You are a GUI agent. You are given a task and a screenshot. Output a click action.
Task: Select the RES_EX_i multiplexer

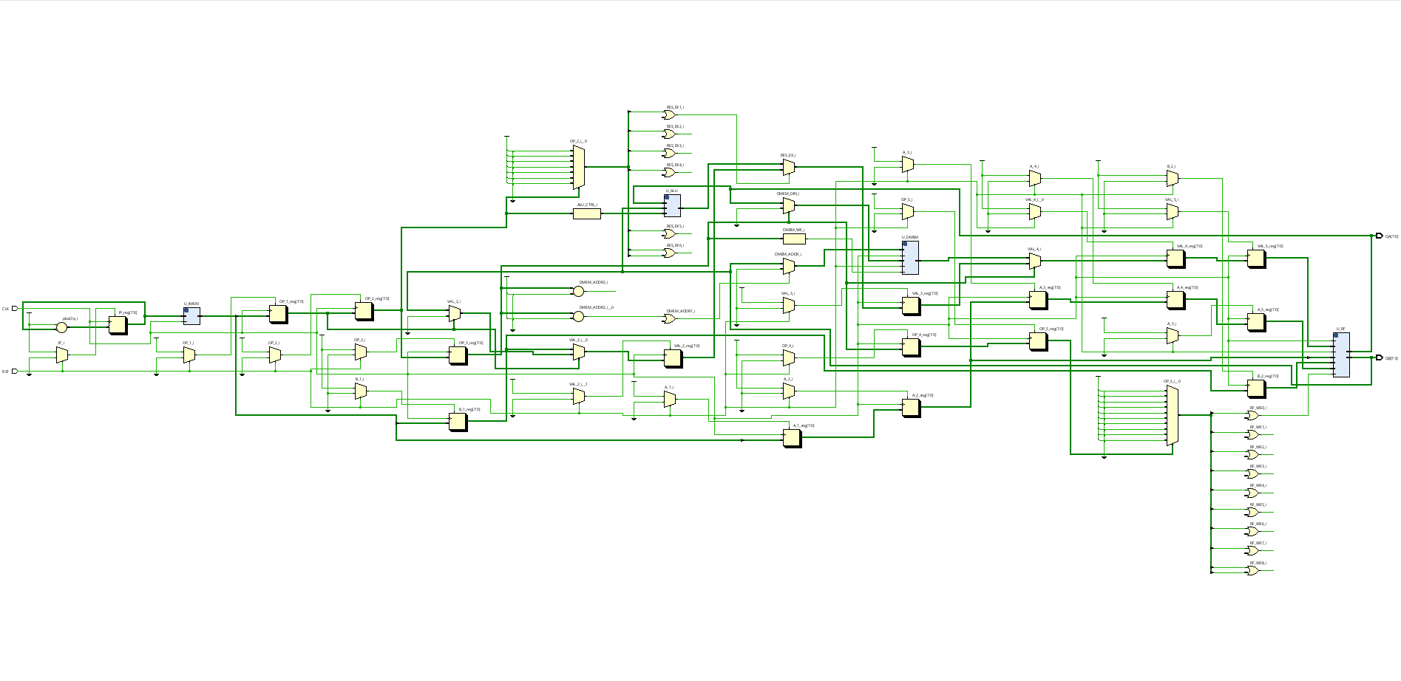pos(789,168)
